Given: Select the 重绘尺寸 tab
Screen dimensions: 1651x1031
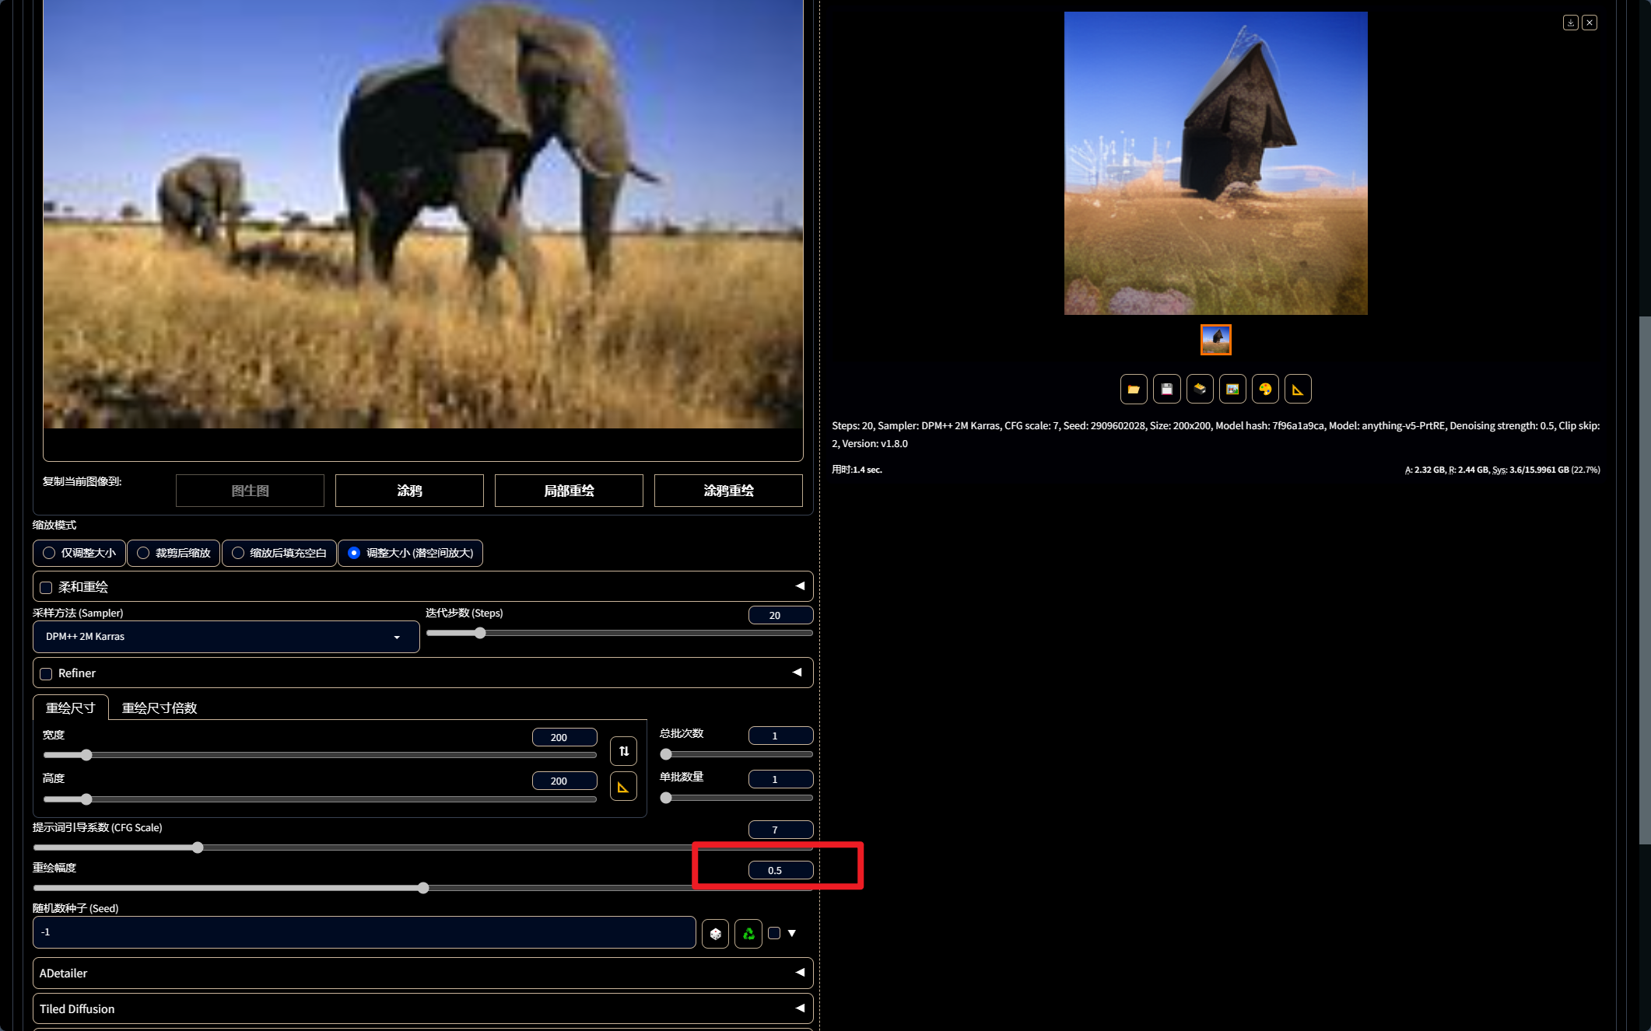Looking at the screenshot, I should click(x=70, y=708).
